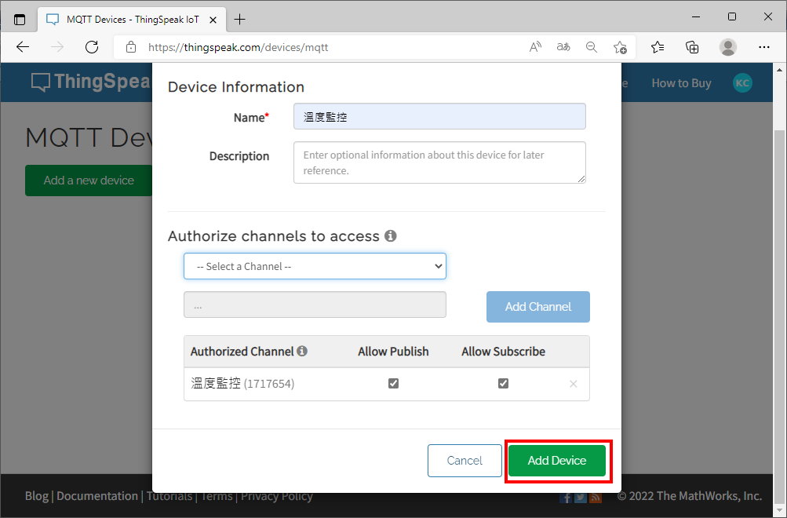The height and width of the screenshot is (518, 787).
Task: Select the MQTT Devices - ThingSpeak IoT tab
Action: coord(132,20)
